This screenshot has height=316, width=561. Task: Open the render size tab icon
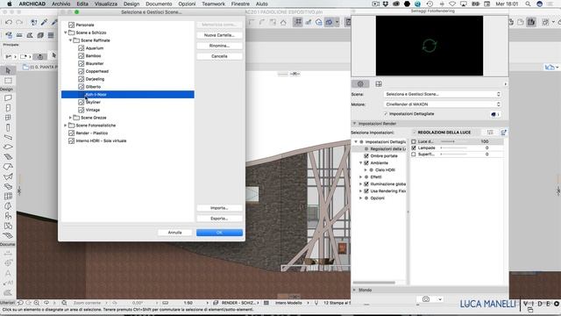click(x=379, y=84)
